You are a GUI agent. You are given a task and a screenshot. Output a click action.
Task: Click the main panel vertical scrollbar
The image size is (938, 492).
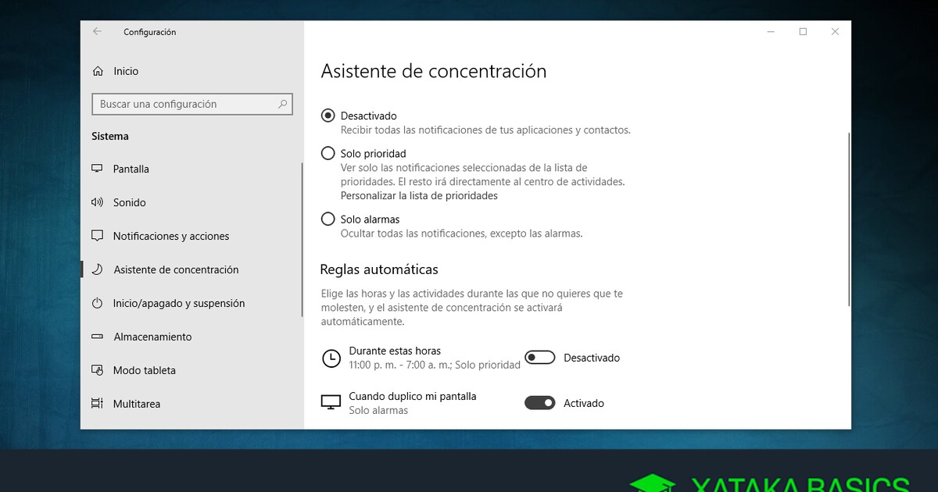pyautogui.click(x=848, y=219)
